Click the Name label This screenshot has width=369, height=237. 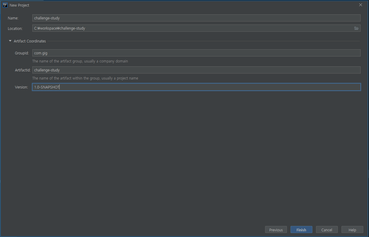point(13,18)
